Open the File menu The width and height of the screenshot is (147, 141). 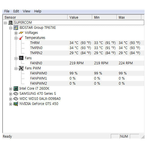point(7,11)
